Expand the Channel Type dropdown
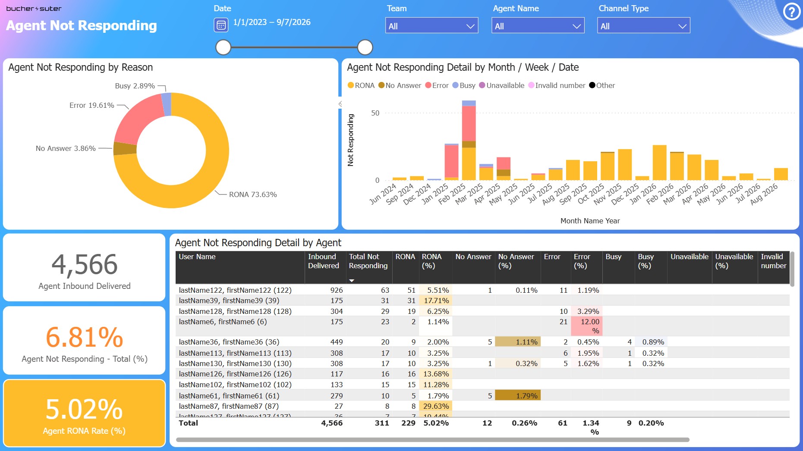 pos(643,26)
